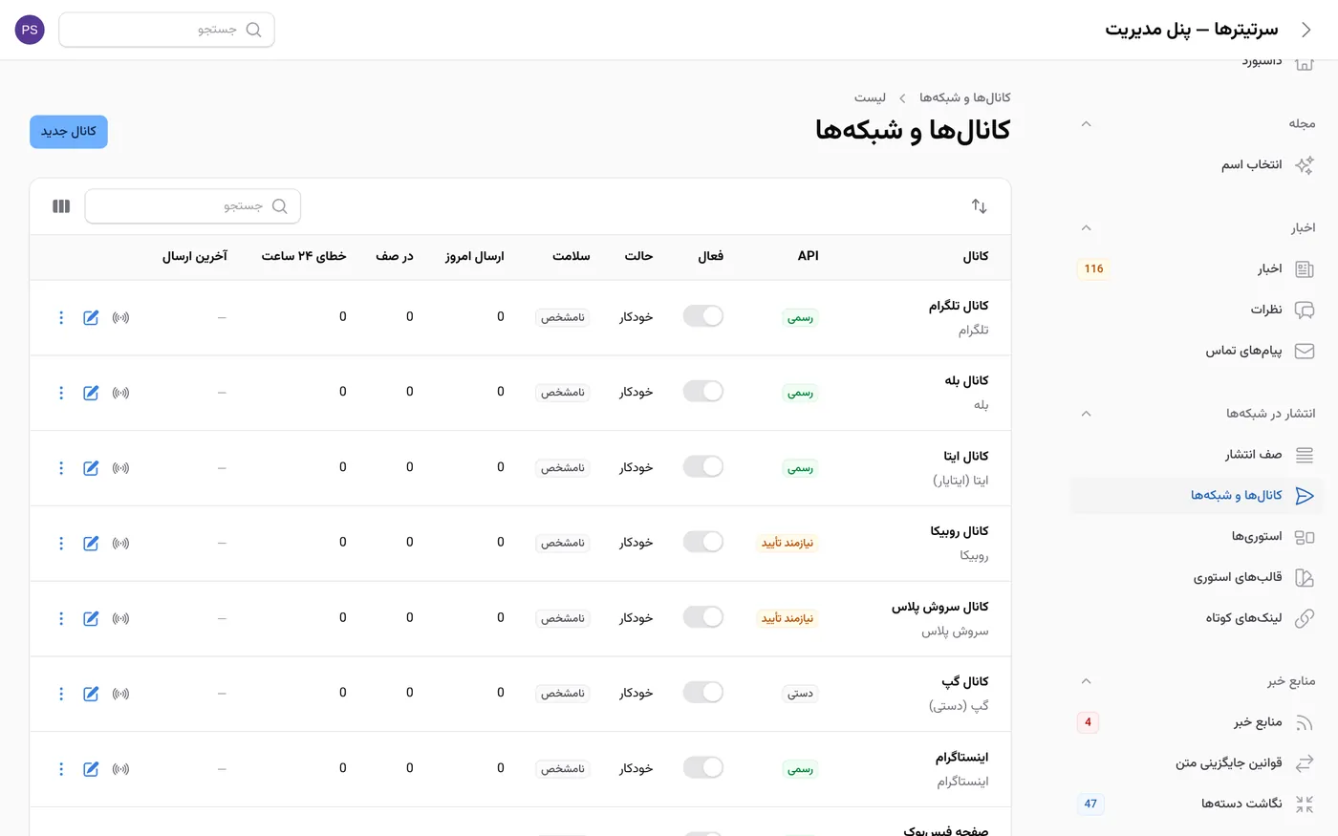Open the PS user avatar menu
This screenshot has width=1338, height=836.
click(x=30, y=30)
